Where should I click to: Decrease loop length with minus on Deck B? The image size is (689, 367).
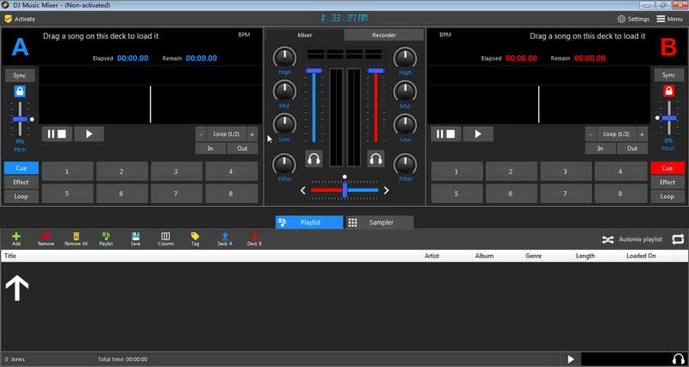click(x=590, y=134)
